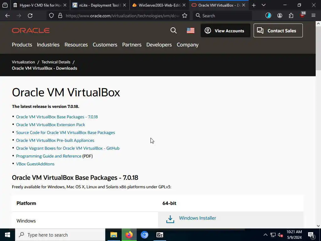
Task: Open the Firefox hamburger menu
Action: [x=313, y=15]
